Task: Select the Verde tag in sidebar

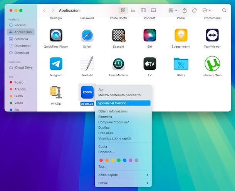Action: coord(21,103)
